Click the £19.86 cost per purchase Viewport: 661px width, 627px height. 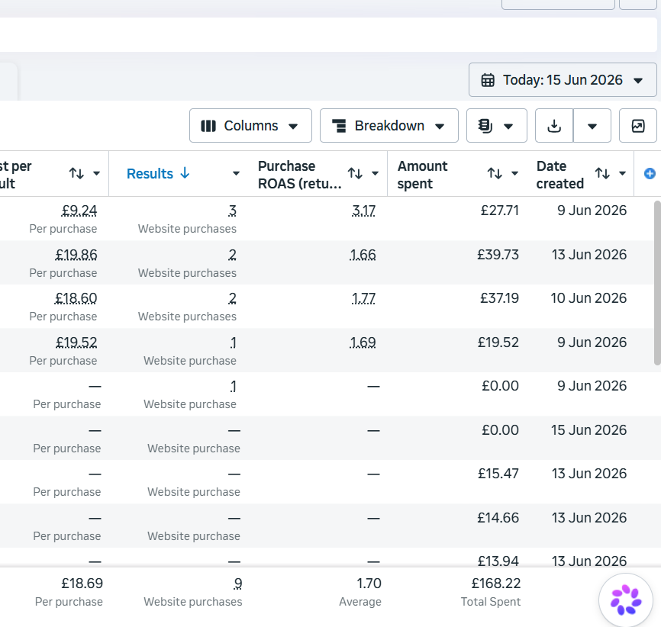pyautogui.click(x=76, y=255)
